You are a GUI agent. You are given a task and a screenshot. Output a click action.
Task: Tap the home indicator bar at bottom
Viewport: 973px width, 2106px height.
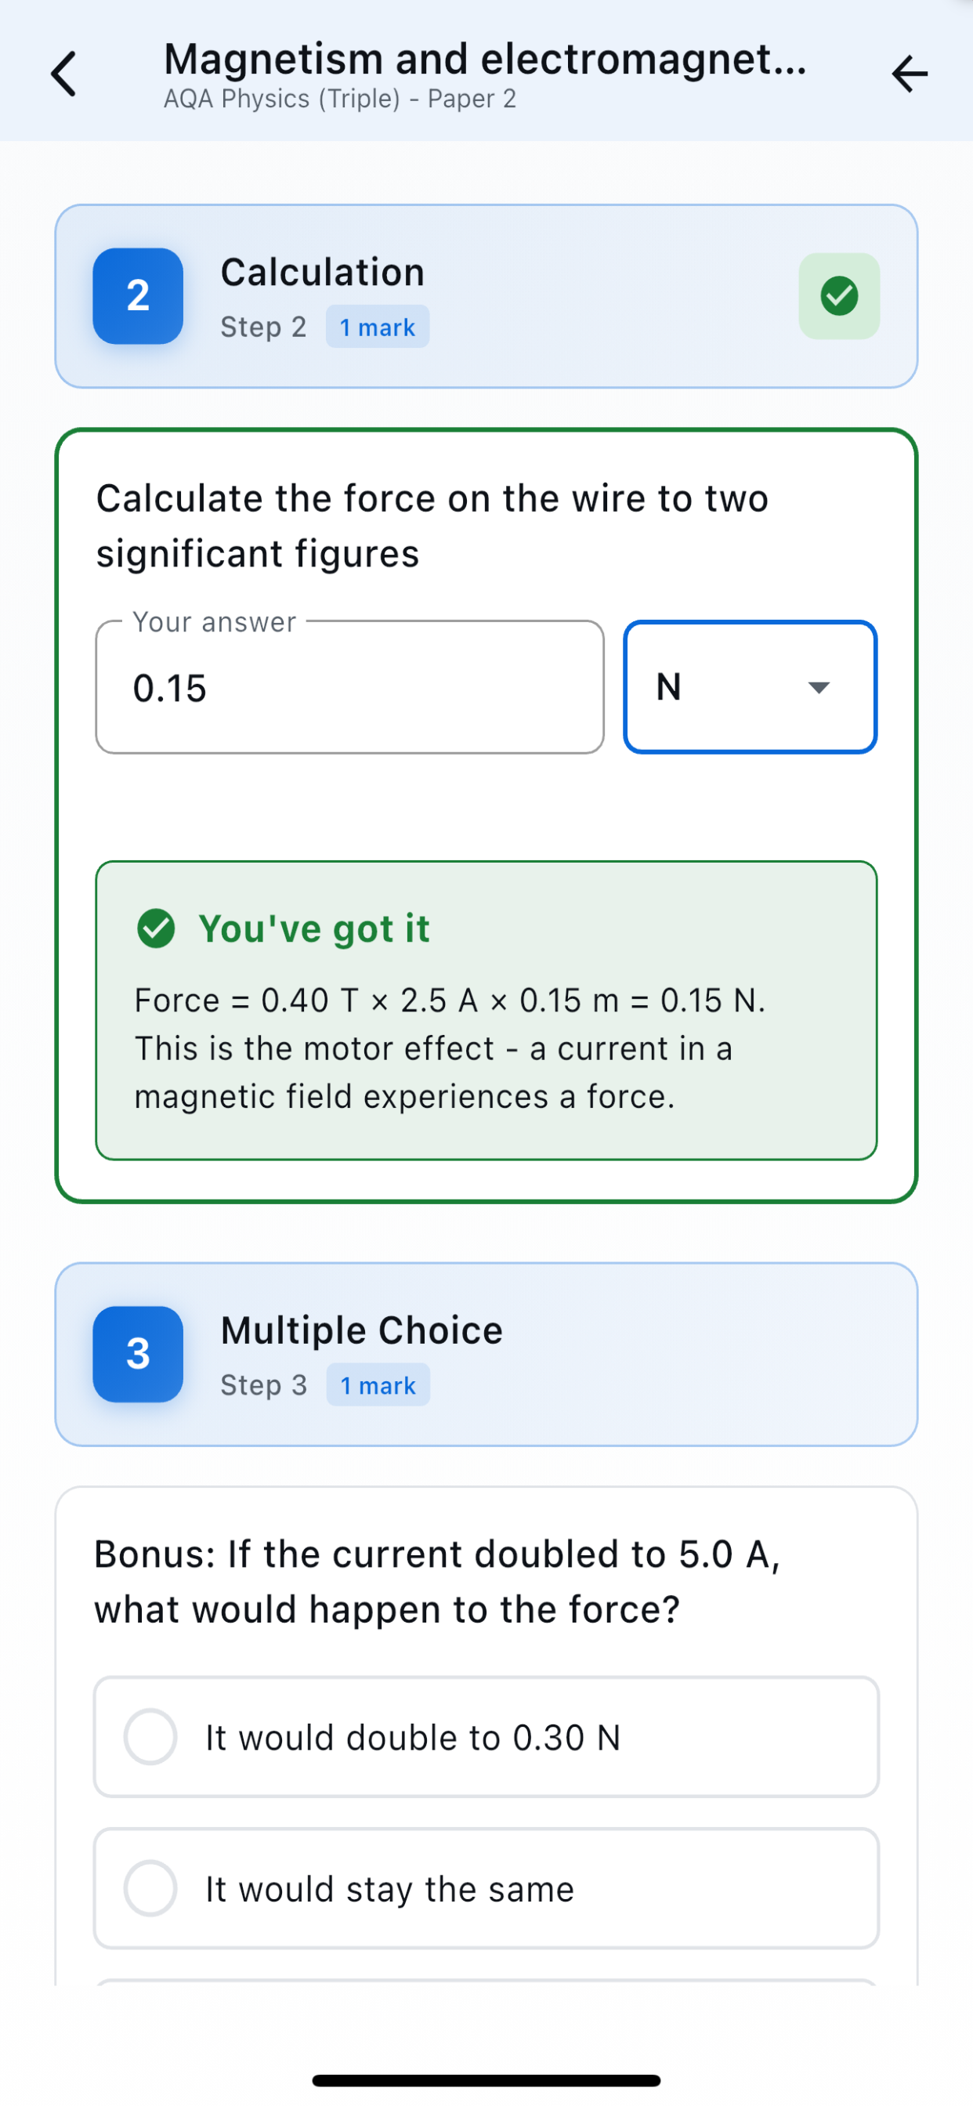click(486, 2080)
